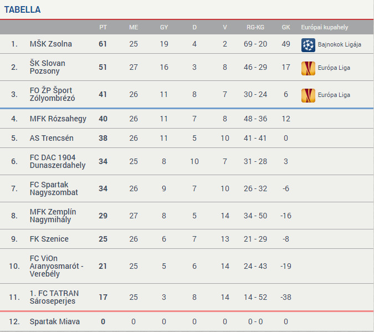Screen dimensions: 374x332
Task: Select MFK Rózsahegy in the table
Action: [58, 118]
